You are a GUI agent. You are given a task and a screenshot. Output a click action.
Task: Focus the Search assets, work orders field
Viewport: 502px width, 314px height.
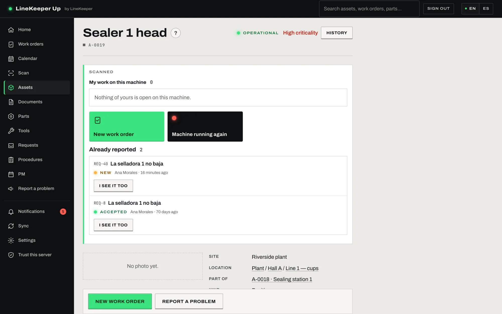(369, 9)
